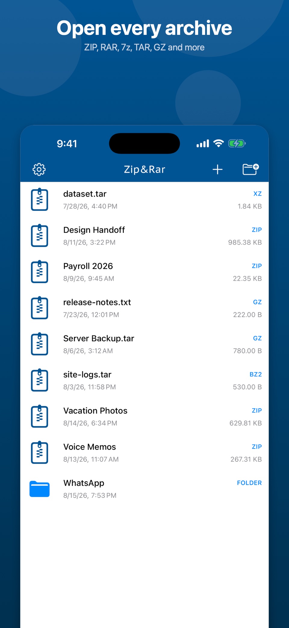289x628 pixels.
Task: Tap the Design Handoff archive icon
Action: (x=39, y=236)
